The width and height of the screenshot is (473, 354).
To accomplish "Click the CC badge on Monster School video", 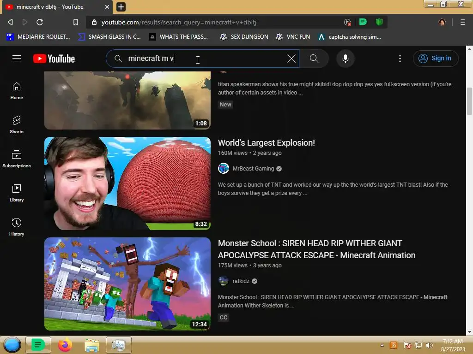I will click(224, 317).
